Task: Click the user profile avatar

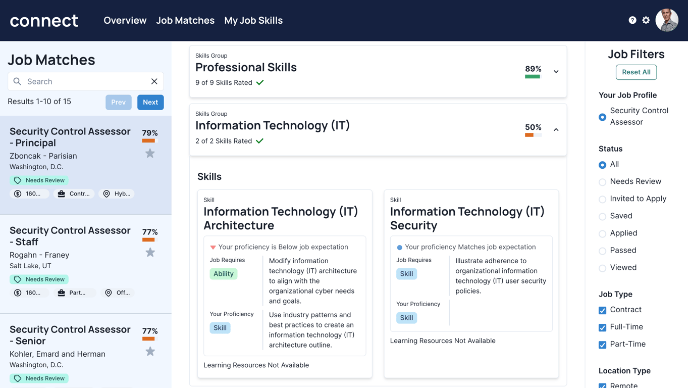Action: [x=667, y=20]
